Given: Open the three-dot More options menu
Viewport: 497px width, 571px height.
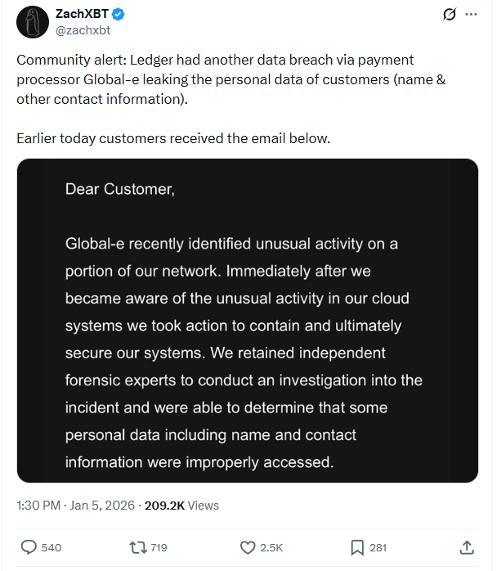Looking at the screenshot, I should point(471,15).
